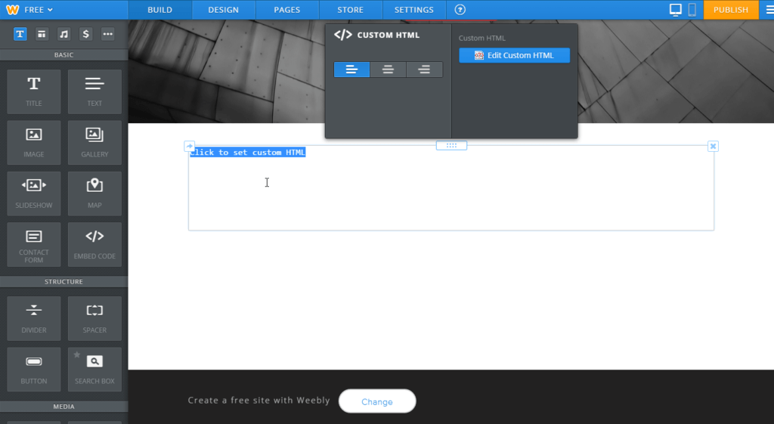Click the STRUCTURE section header
This screenshot has width=774, height=424.
pyautogui.click(x=63, y=281)
